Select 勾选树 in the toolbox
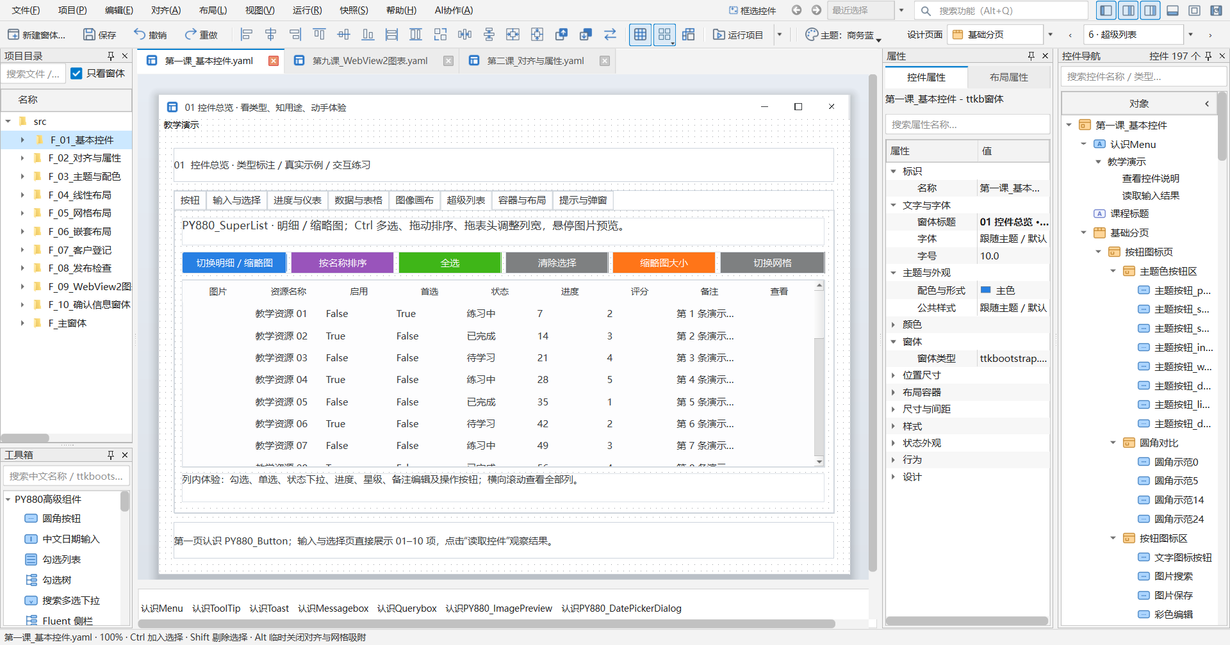This screenshot has height=645, width=1230. pyautogui.click(x=56, y=580)
